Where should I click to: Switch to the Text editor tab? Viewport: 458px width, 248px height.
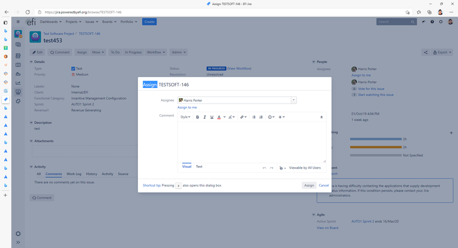[x=199, y=166]
